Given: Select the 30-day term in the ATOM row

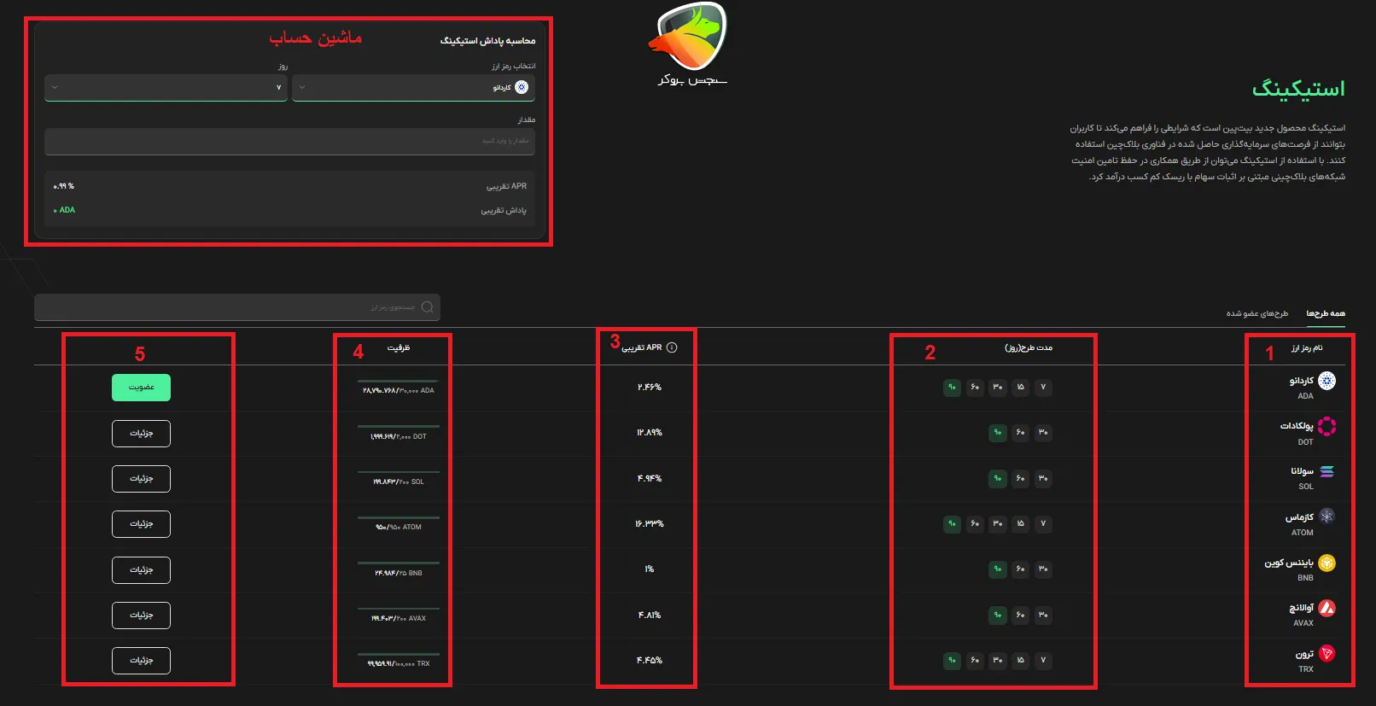Looking at the screenshot, I should (997, 524).
